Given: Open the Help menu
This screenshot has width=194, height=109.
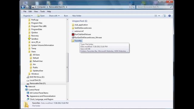Looking at the screenshot, I should click(x=49, y=12).
